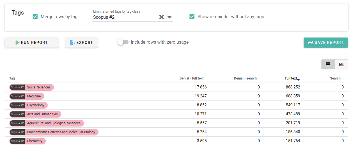Switch to table view icon

[x=328, y=64]
